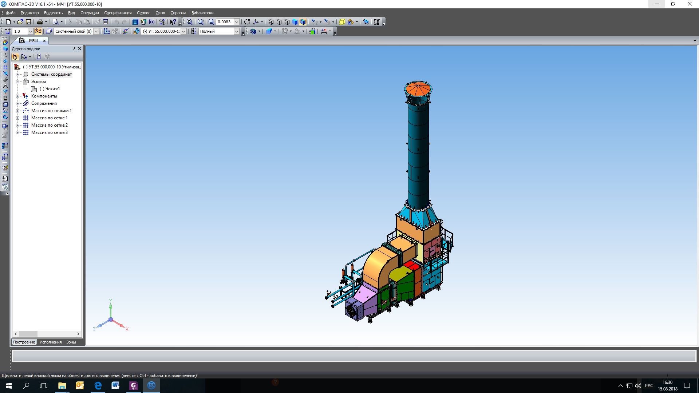Click the Зоны tab label
Viewport: 699px width, 393px height.
[71, 342]
